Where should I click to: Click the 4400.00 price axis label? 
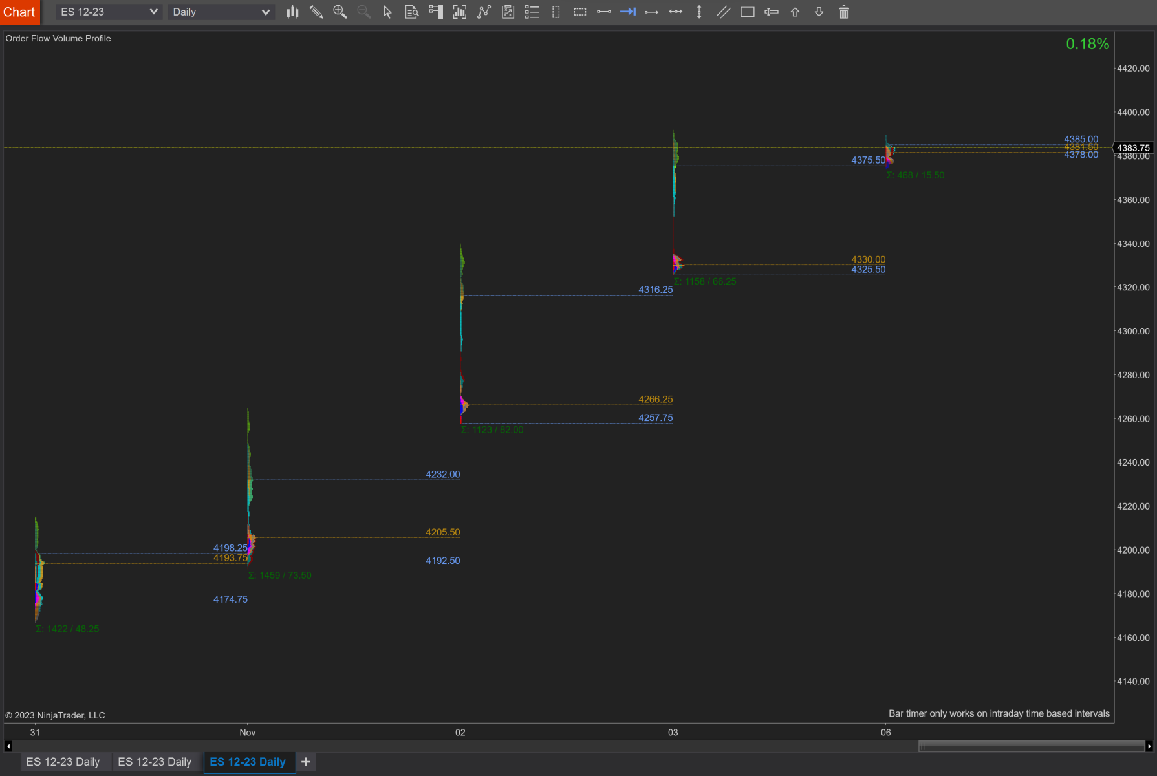tap(1133, 113)
